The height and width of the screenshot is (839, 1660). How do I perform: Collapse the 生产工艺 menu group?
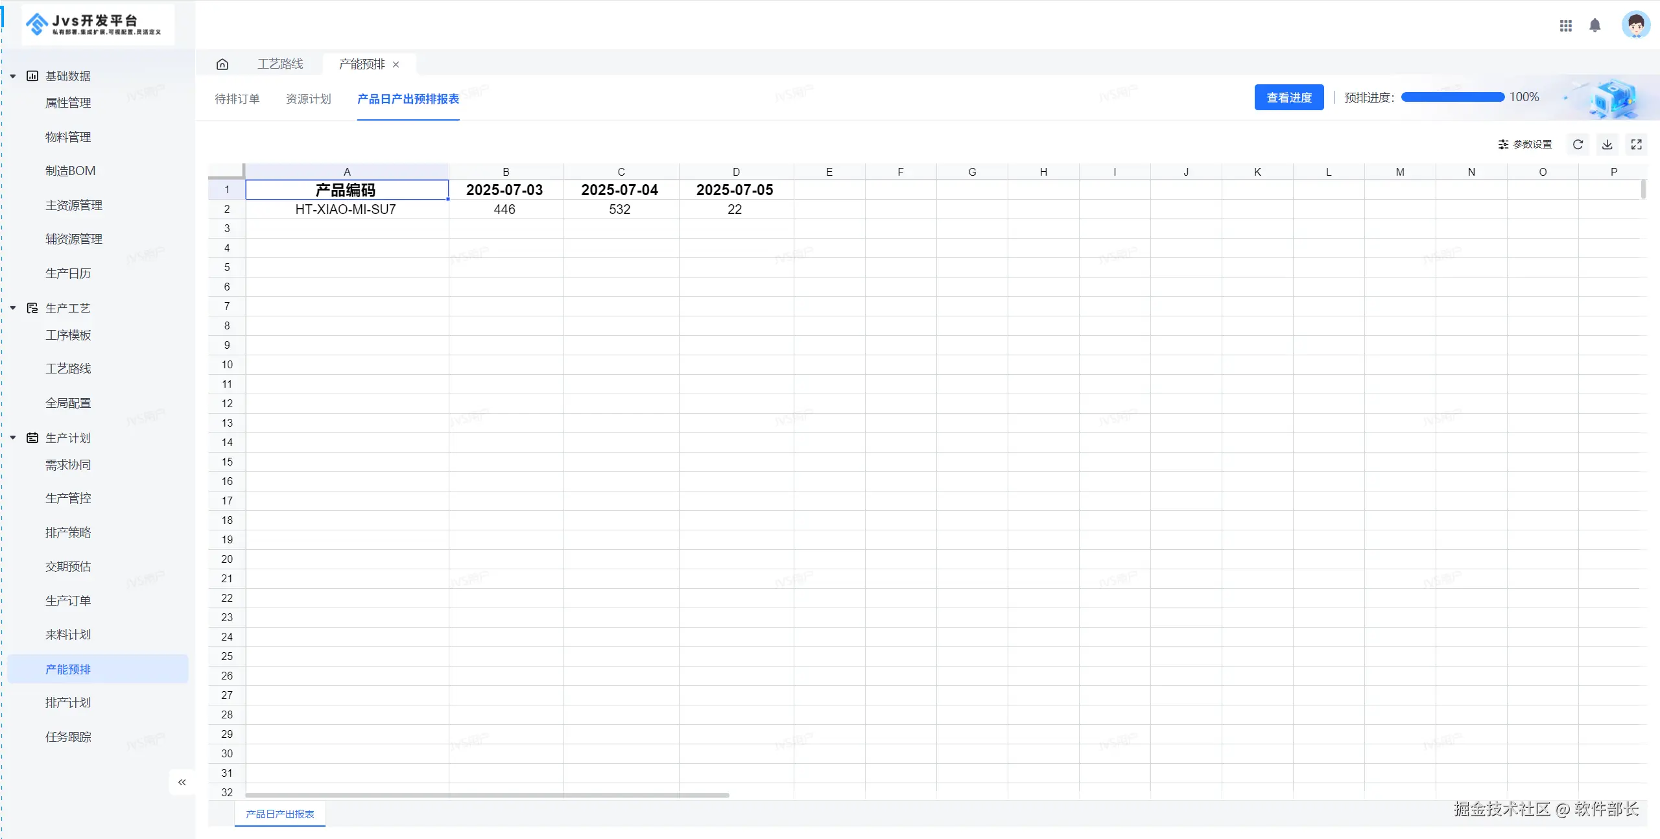tap(13, 308)
